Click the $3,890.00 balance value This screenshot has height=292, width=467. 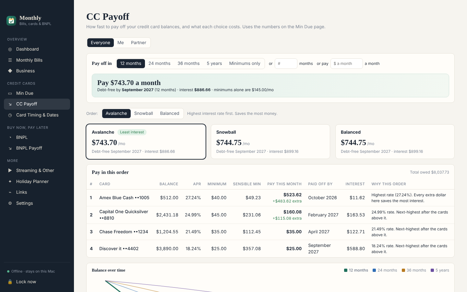coord(167,249)
